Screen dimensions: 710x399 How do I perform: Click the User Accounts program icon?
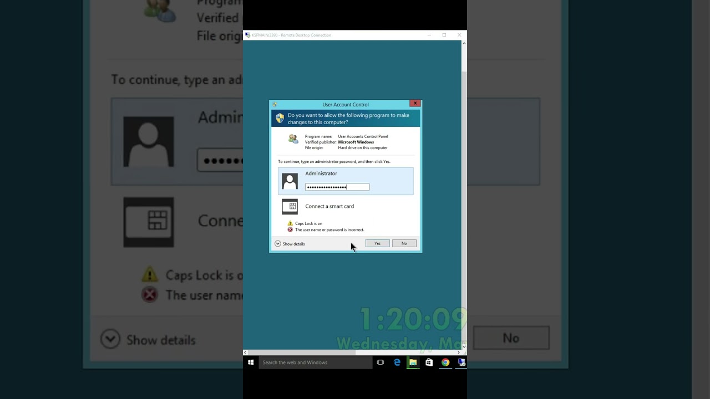pyautogui.click(x=293, y=139)
